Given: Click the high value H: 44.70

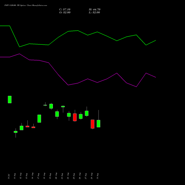Looking at the screenshot, I should [94, 10].
